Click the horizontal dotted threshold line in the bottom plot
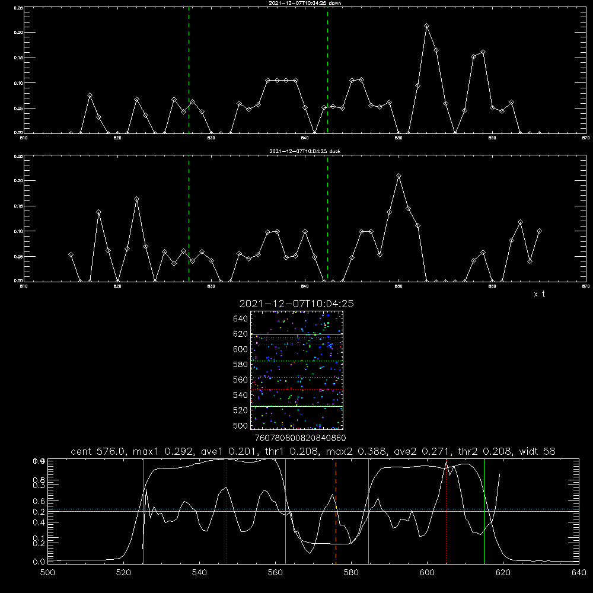Image resolution: width=593 pixels, height=593 pixels. point(313,509)
